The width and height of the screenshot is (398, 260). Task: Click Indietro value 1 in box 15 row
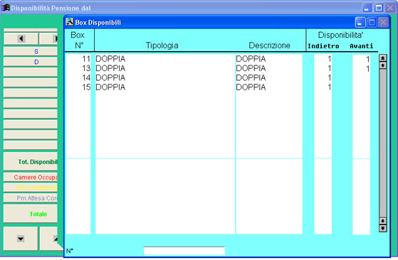coord(329,87)
